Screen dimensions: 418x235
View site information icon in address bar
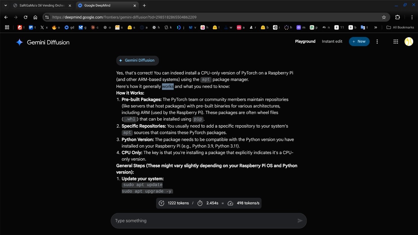[47, 17]
